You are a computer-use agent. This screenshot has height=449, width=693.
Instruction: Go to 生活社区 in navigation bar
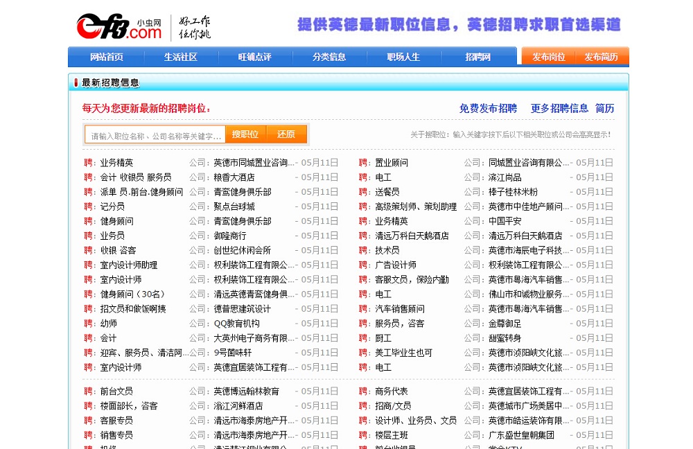point(181,57)
